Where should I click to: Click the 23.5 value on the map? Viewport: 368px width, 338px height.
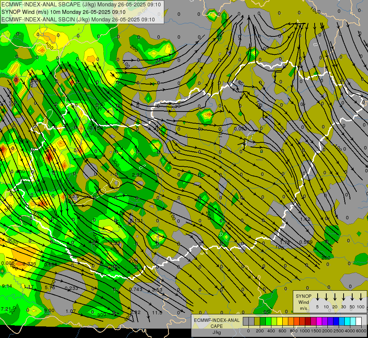[x=74, y=196]
